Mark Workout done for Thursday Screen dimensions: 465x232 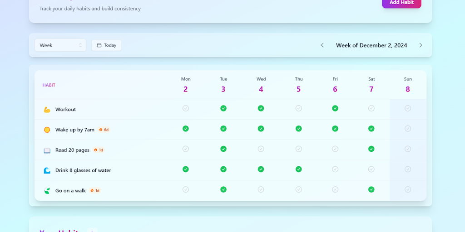tap(299, 108)
